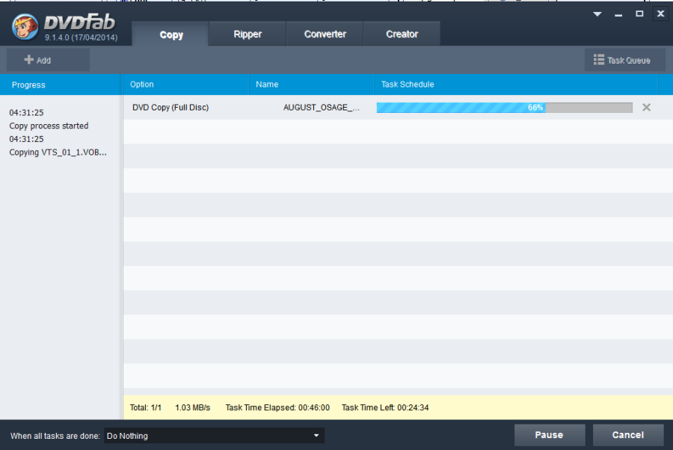This screenshot has height=450, width=673.
Task: Click the Total: 1/1 status text
Action: pyautogui.click(x=146, y=407)
